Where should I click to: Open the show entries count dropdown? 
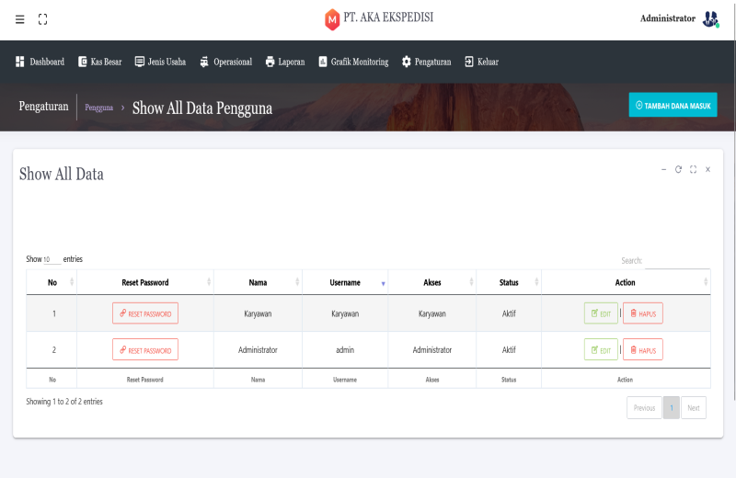[52, 260]
